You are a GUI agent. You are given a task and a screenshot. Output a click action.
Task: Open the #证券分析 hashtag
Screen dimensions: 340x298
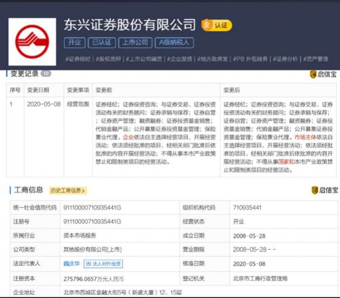286,59
